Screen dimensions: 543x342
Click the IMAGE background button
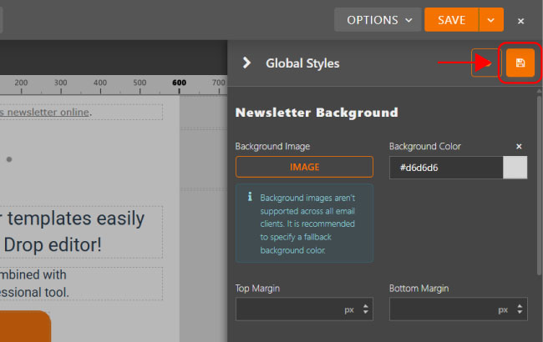point(304,167)
